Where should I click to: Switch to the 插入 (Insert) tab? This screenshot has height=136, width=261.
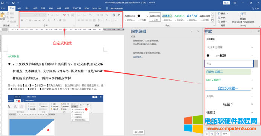(x=20, y=8)
